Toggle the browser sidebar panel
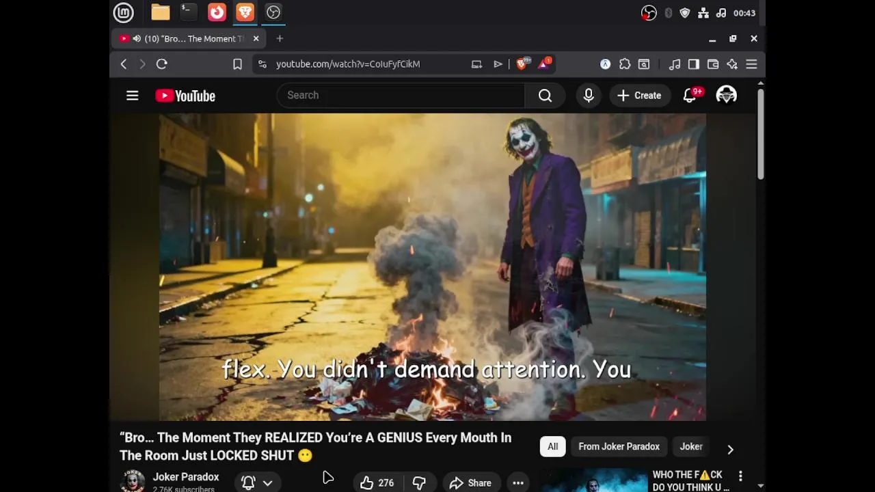Image resolution: width=875 pixels, height=492 pixels. point(694,64)
